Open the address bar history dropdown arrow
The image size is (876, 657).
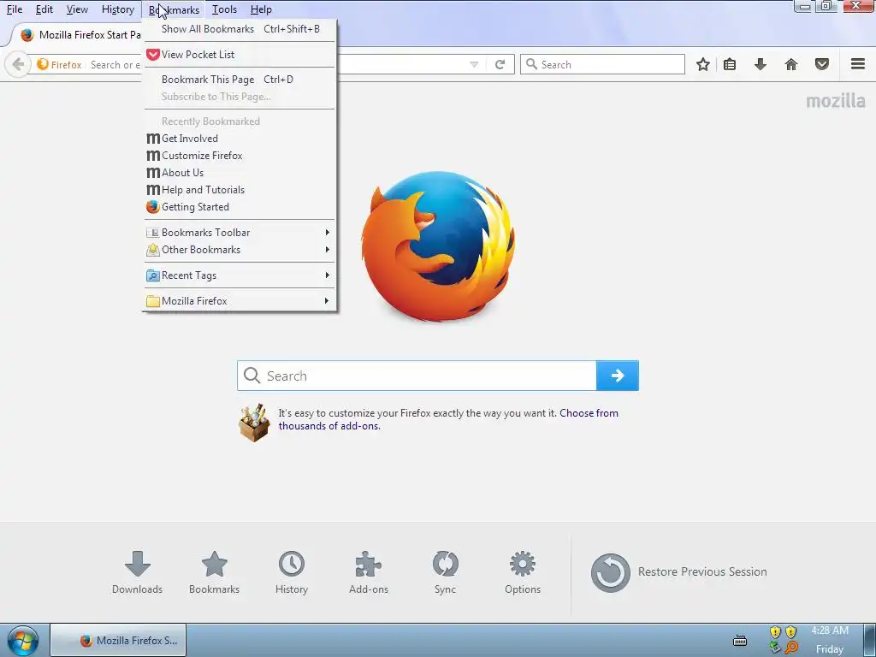474,65
